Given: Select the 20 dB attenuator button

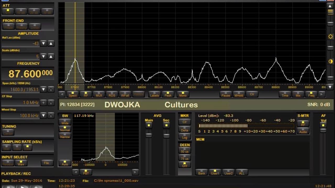Looking at the screenshot, I should pos(34,11).
